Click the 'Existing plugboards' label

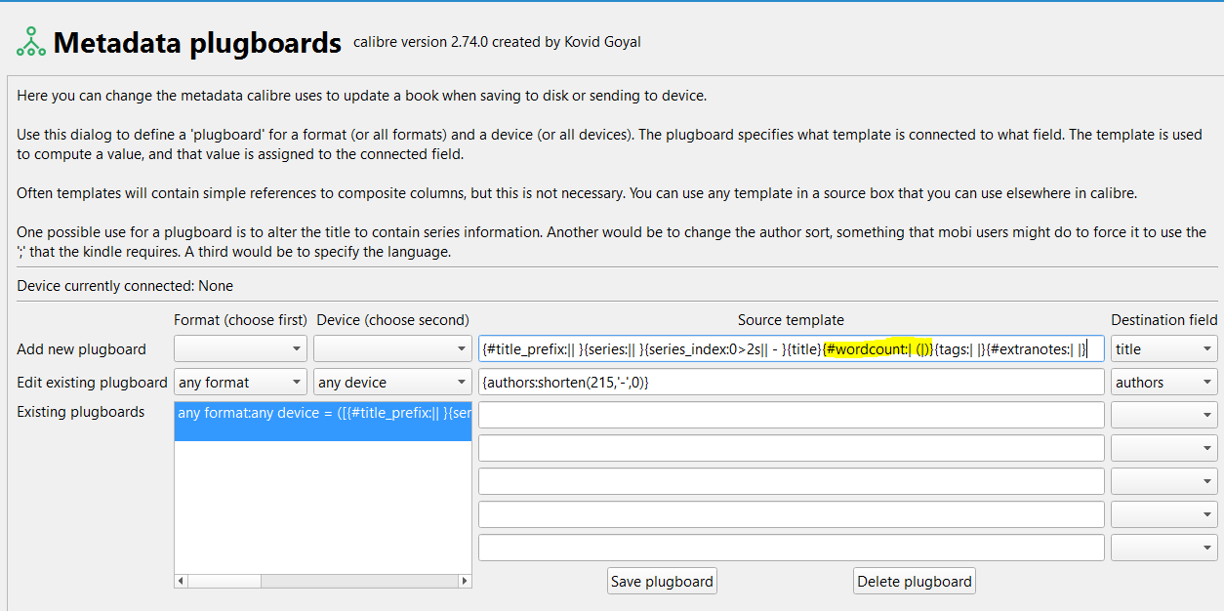(x=80, y=412)
